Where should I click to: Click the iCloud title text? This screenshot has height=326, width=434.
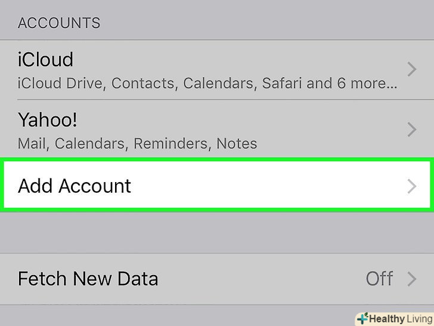click(x=46, y=60)
